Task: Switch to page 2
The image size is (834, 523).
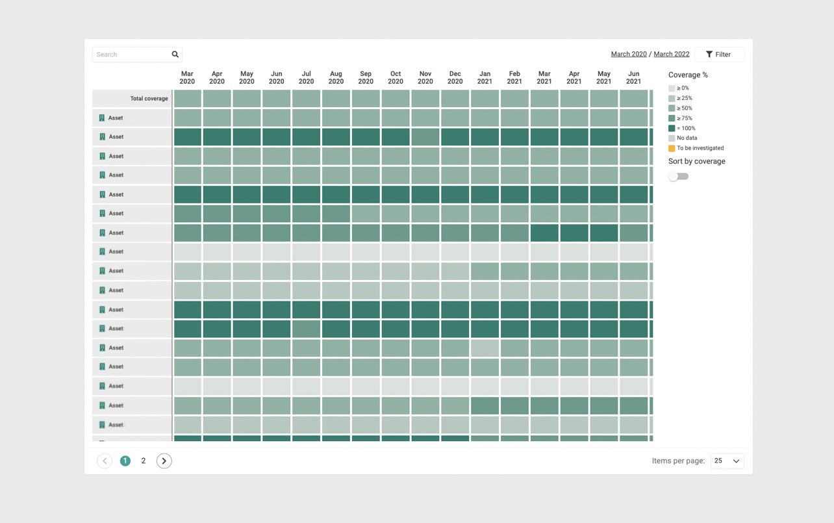Action: coord(144,461)
